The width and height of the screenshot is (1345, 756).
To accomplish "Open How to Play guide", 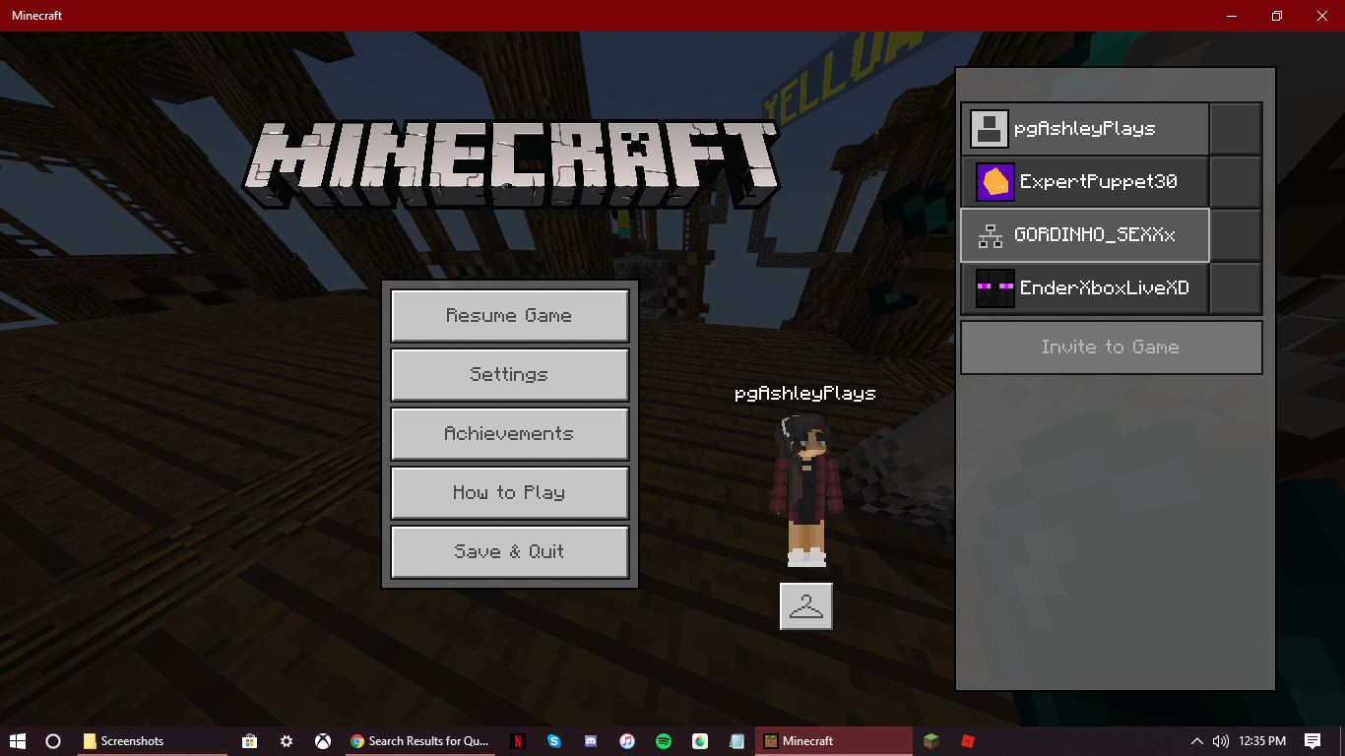I will [x=510, y=493].
